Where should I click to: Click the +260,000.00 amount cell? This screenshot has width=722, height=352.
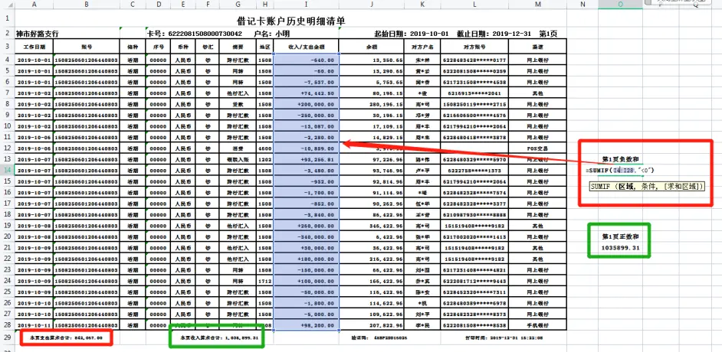click(306, 225)
